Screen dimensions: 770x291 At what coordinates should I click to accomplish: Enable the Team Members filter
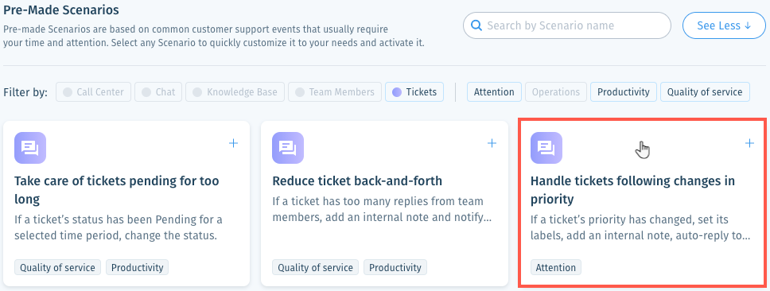tap(335, 91)
